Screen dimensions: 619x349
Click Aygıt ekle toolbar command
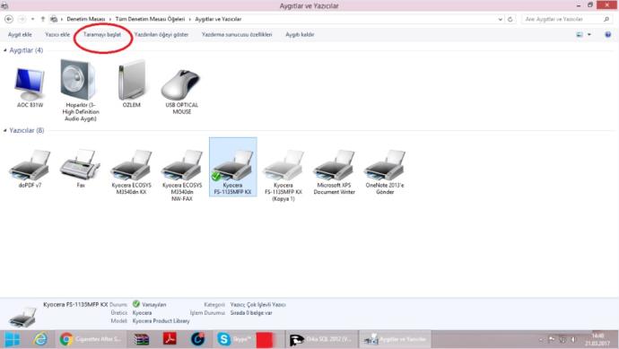pyautogui.click(x=20, y=35)
